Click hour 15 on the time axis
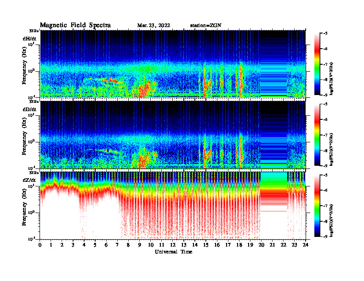364x281 pixels. [x=206, y=245]
